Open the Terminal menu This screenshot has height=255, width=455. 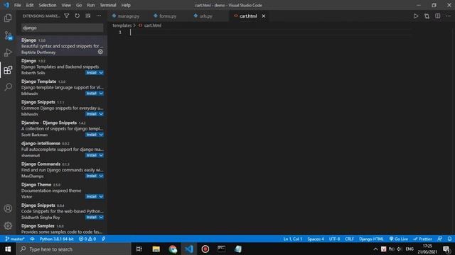tap(108, 5)
